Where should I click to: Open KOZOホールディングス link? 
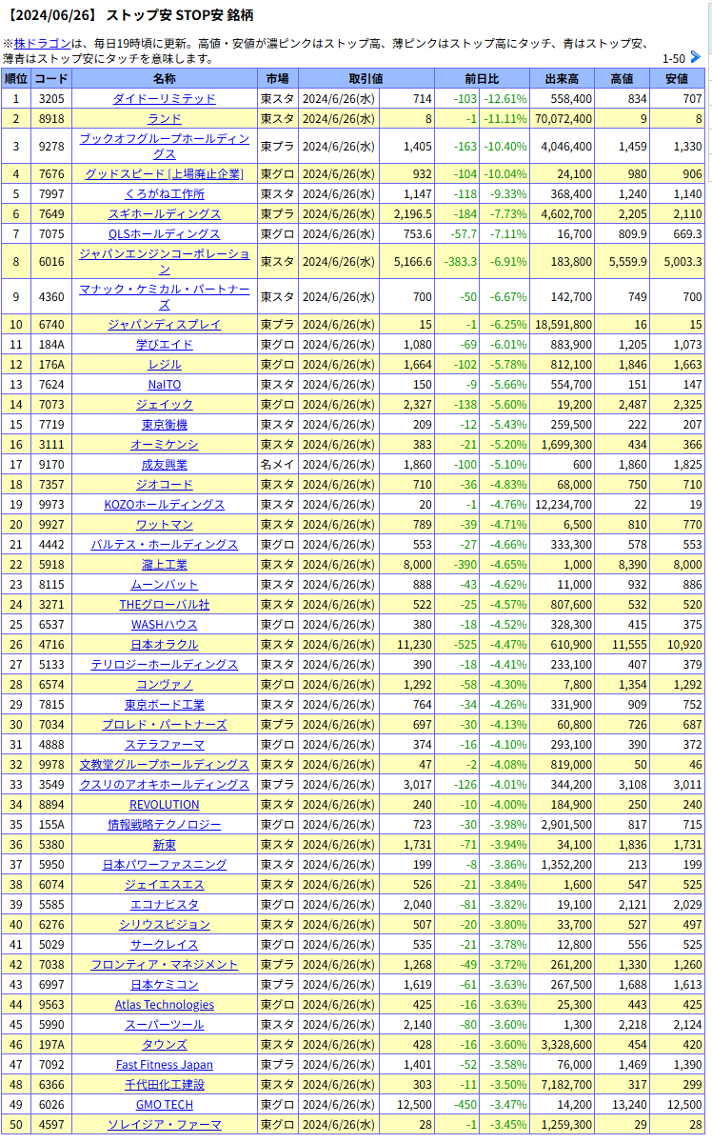[x=164, y=504]
